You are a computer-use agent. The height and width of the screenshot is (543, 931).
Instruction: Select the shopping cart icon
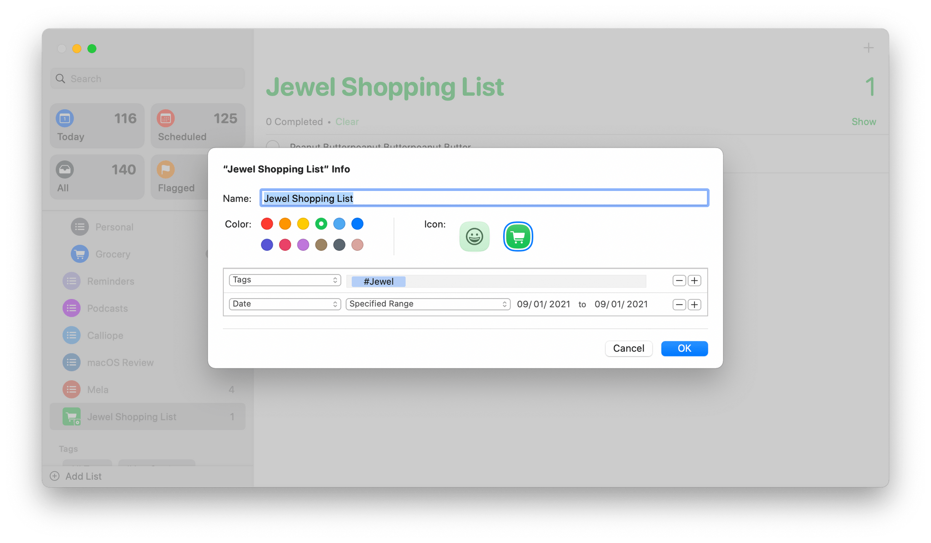[517, 237]
